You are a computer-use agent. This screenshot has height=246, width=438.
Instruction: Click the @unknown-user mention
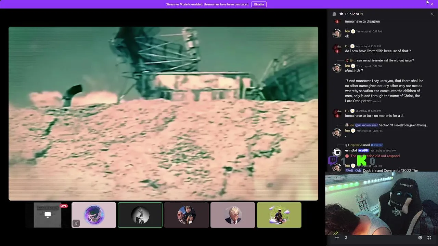click(366, 125)
